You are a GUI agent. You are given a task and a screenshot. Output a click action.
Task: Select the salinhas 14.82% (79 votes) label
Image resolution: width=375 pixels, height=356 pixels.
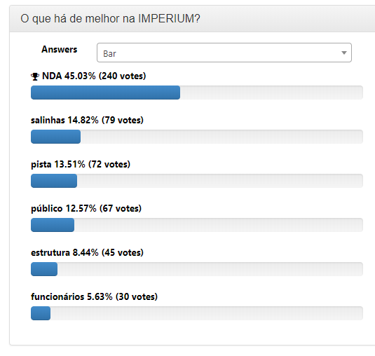coord(87,121)
